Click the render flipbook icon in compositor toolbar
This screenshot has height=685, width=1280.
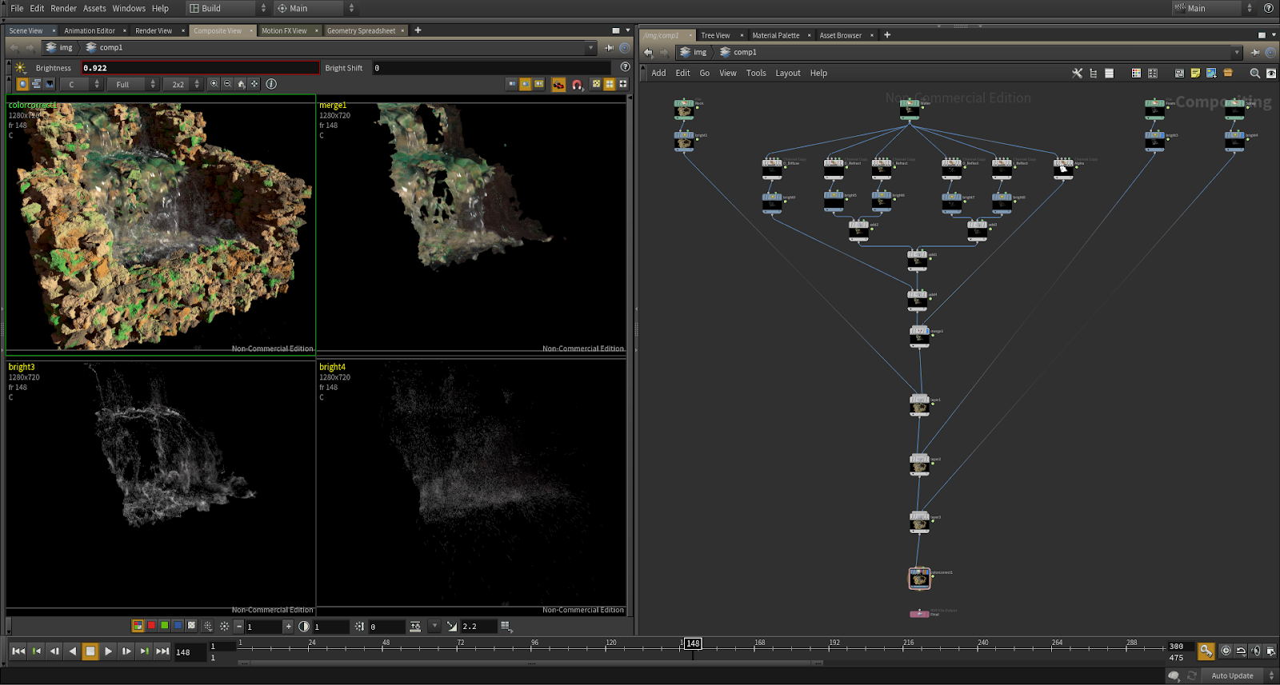click(558, 84)
